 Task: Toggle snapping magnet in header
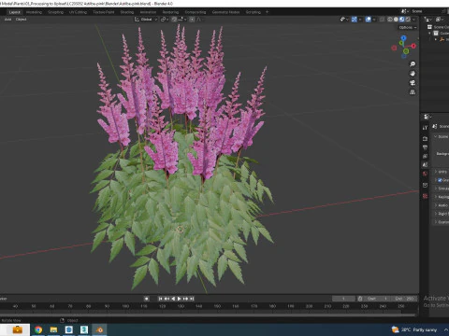pyautogui.click(x=174, y=20)
